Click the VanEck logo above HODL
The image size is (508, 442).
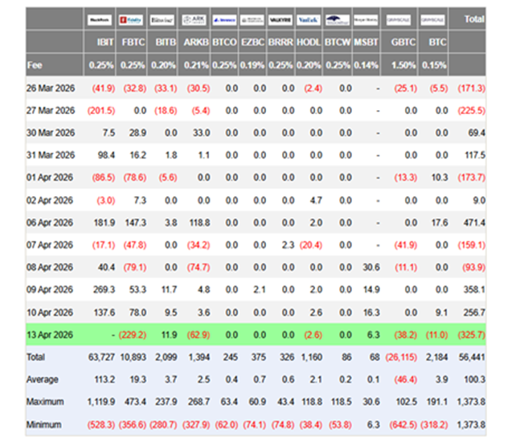(x=309, y=20)
